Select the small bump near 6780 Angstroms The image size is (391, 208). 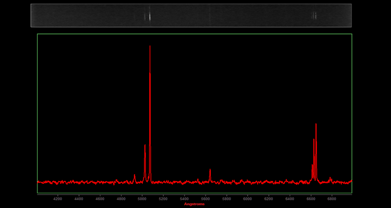(330, 178)
